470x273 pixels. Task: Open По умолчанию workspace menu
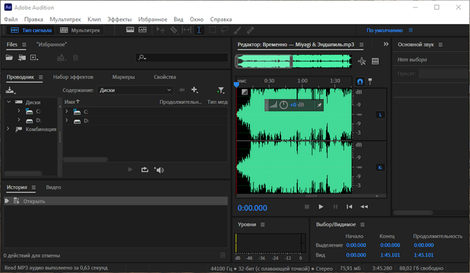(x=411, y=30)
